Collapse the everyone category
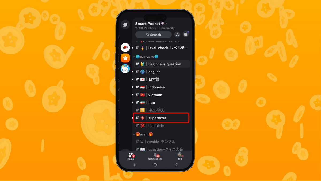Screen dimensions: 321x181 (x=146, y=57)
